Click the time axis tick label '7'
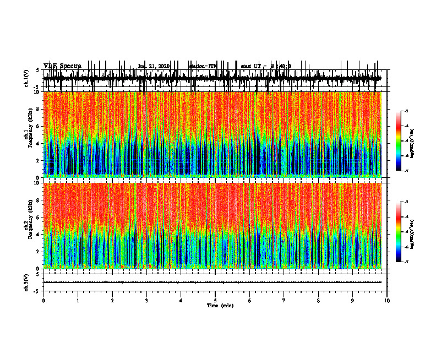The image size is (436, 337). (284, 301)
